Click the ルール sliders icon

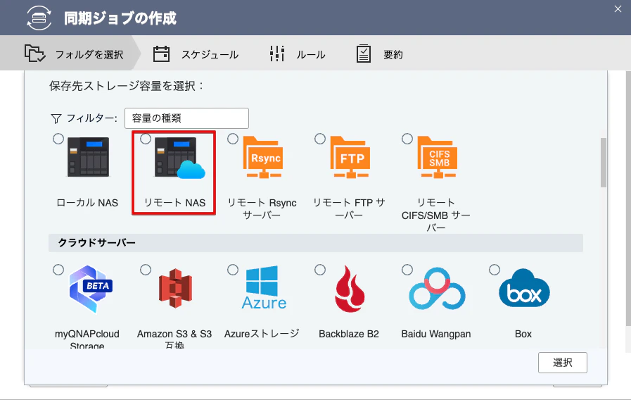click(x=277, y=54)
